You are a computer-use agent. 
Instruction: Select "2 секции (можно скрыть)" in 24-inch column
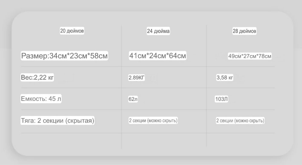153,120
